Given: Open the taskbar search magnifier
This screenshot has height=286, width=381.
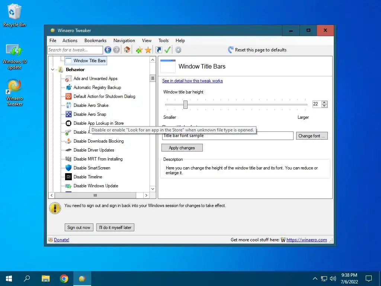Looking at the screenshot, I should pos(27,279).
